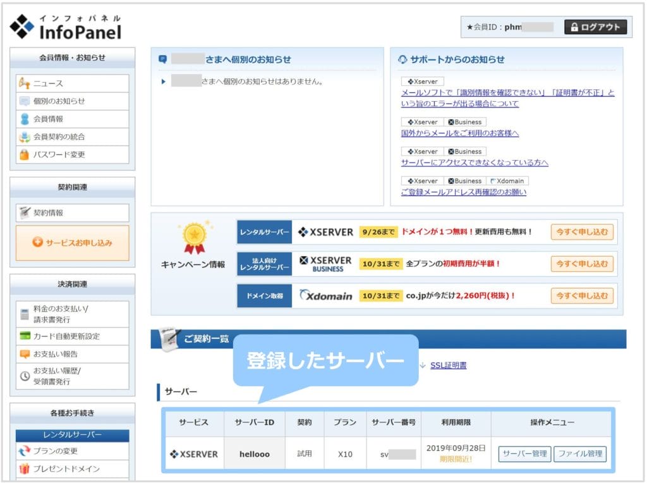Click the ドメイン取得 campaign label
The height and width of the screenshot is (483, 647).
265,296
